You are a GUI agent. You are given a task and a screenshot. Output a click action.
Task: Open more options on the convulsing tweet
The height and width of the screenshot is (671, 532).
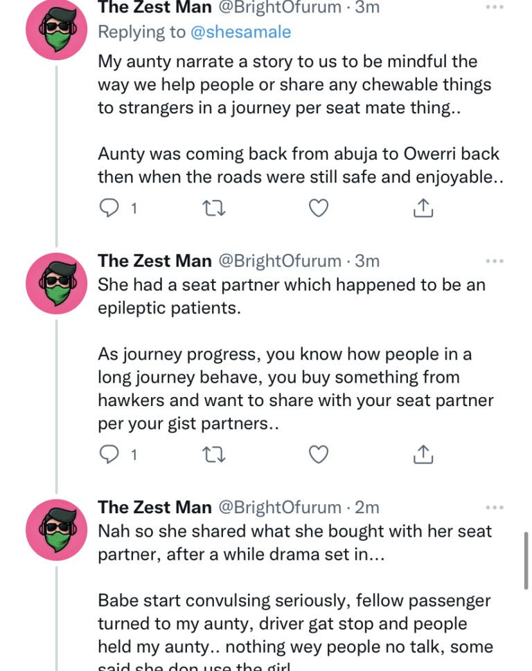click(495, 508)
